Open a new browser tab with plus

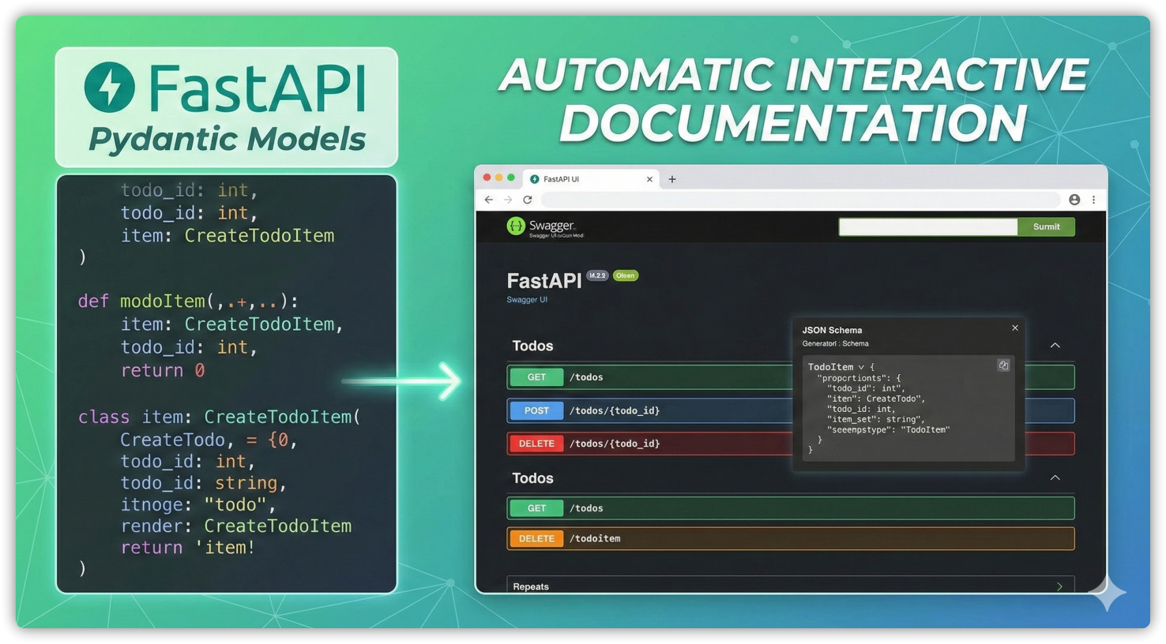pyautogui.click(x=672, y=179)
